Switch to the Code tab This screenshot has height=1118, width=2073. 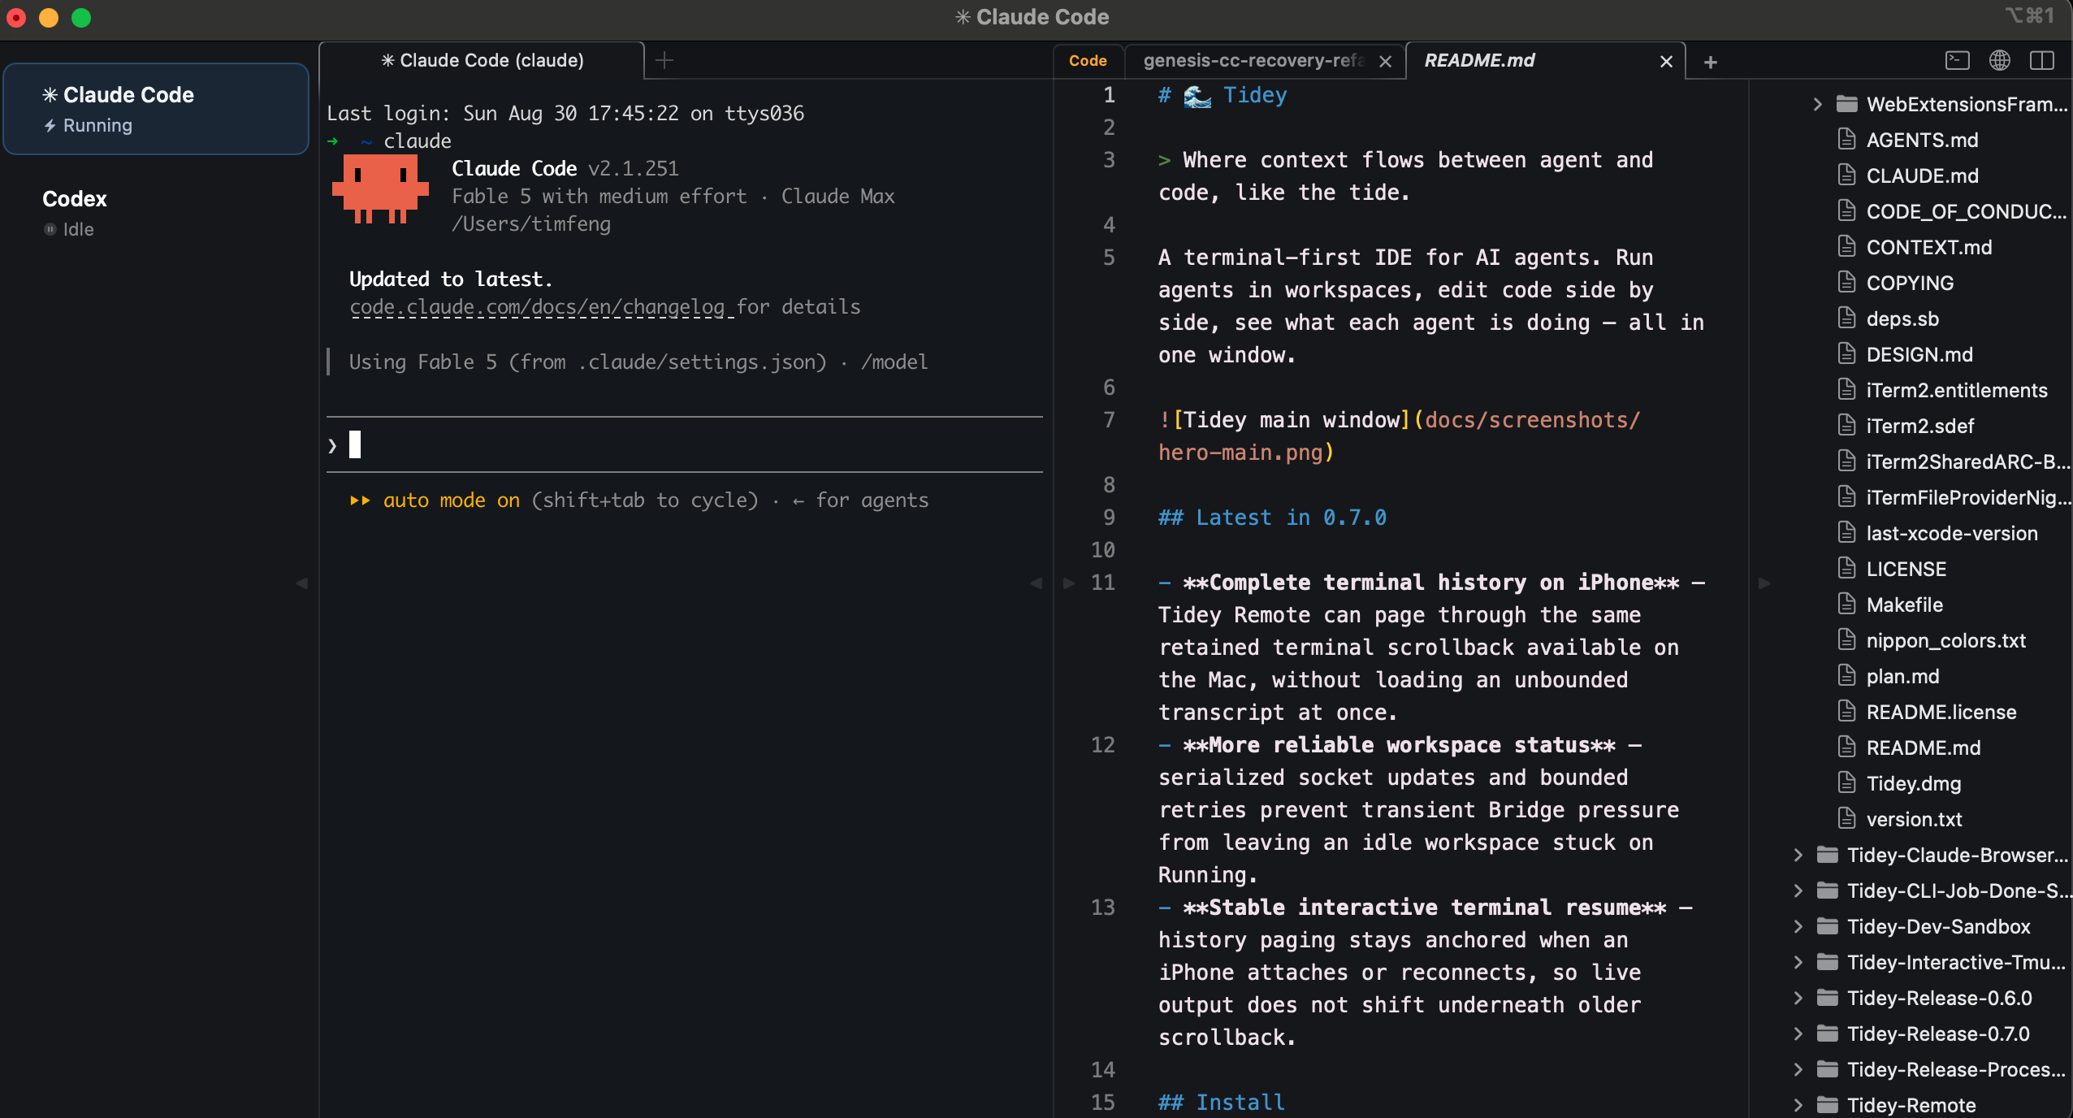point(1088,61)
